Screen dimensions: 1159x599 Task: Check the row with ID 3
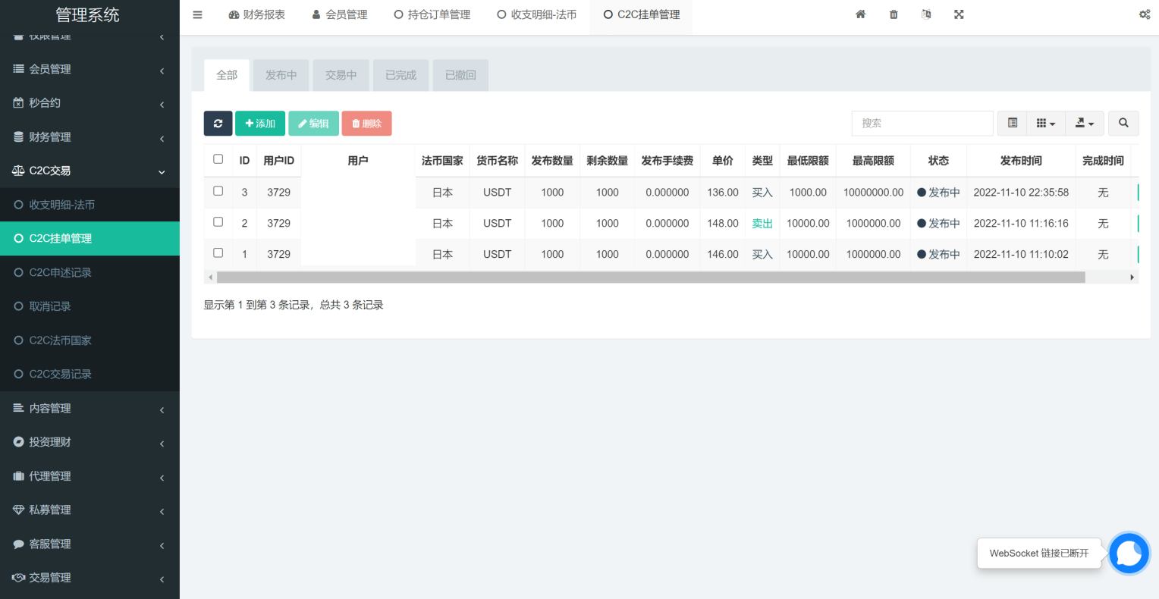pyautogui.click(x=218, y=191)
